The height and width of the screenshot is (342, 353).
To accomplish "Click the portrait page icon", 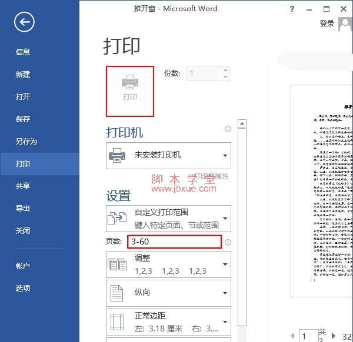I will [117, 293].
